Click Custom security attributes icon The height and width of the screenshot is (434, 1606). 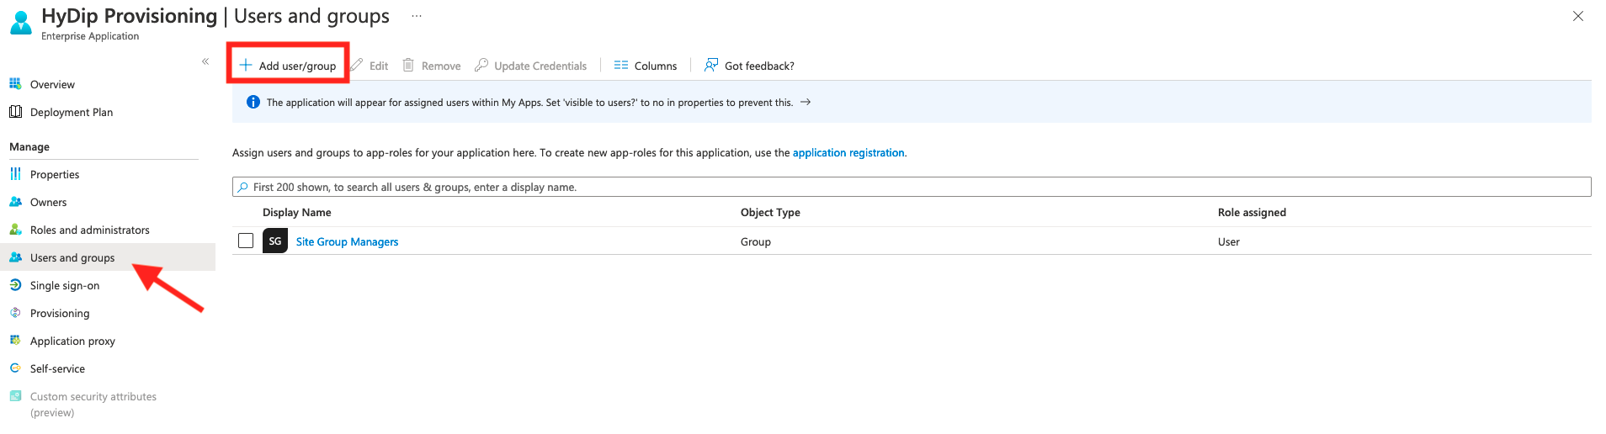[x=15, y=396]
